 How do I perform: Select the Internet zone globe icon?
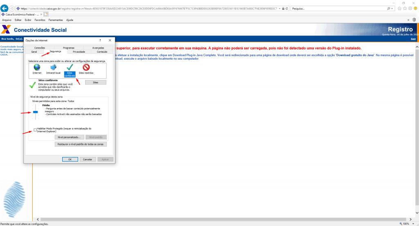pos(37,67)
